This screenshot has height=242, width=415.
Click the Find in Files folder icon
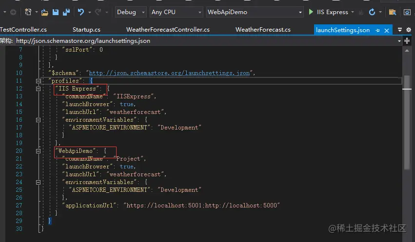pos(392,12)
